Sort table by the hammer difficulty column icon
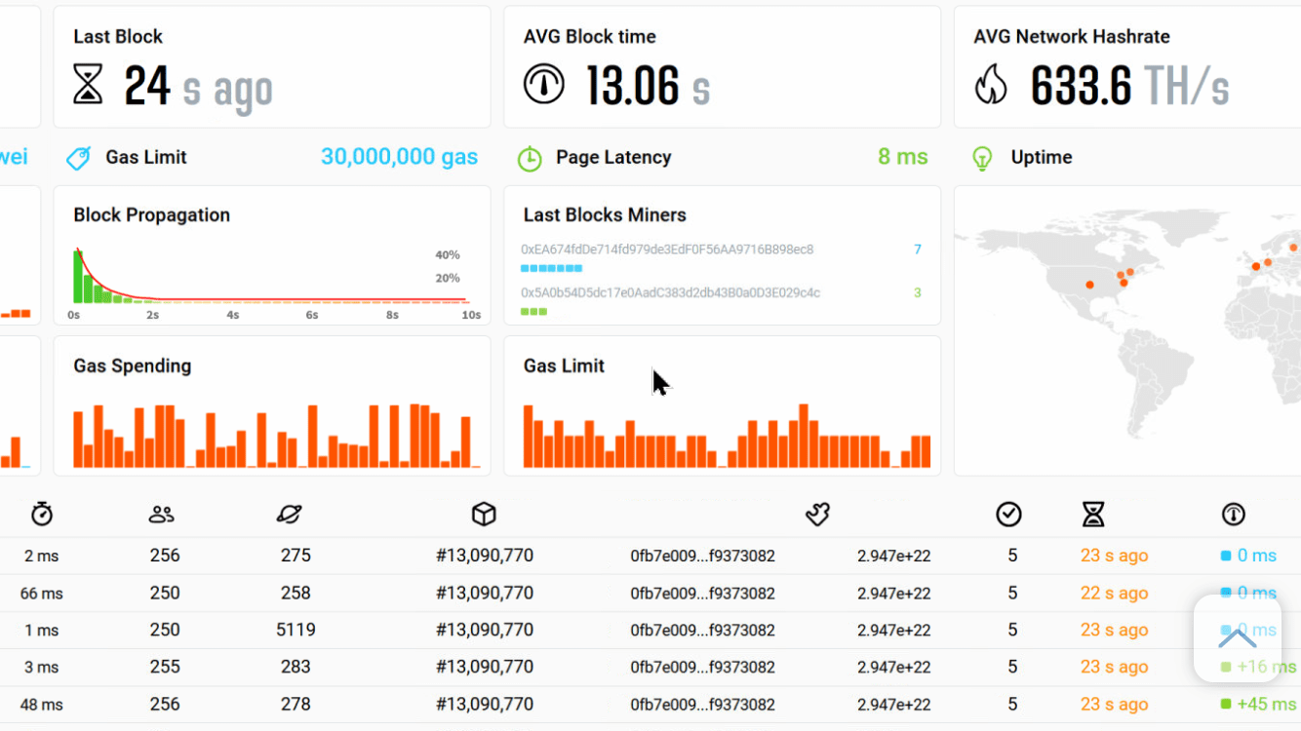 (x=817, y=514)
